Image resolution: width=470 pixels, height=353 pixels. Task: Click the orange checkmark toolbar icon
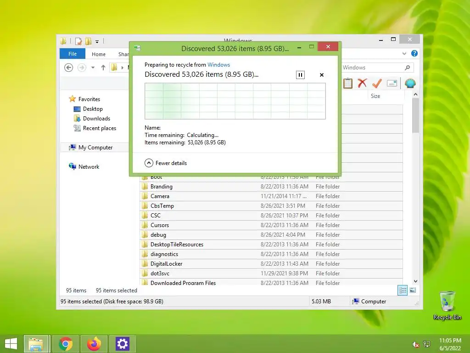[x=377, y=83]
